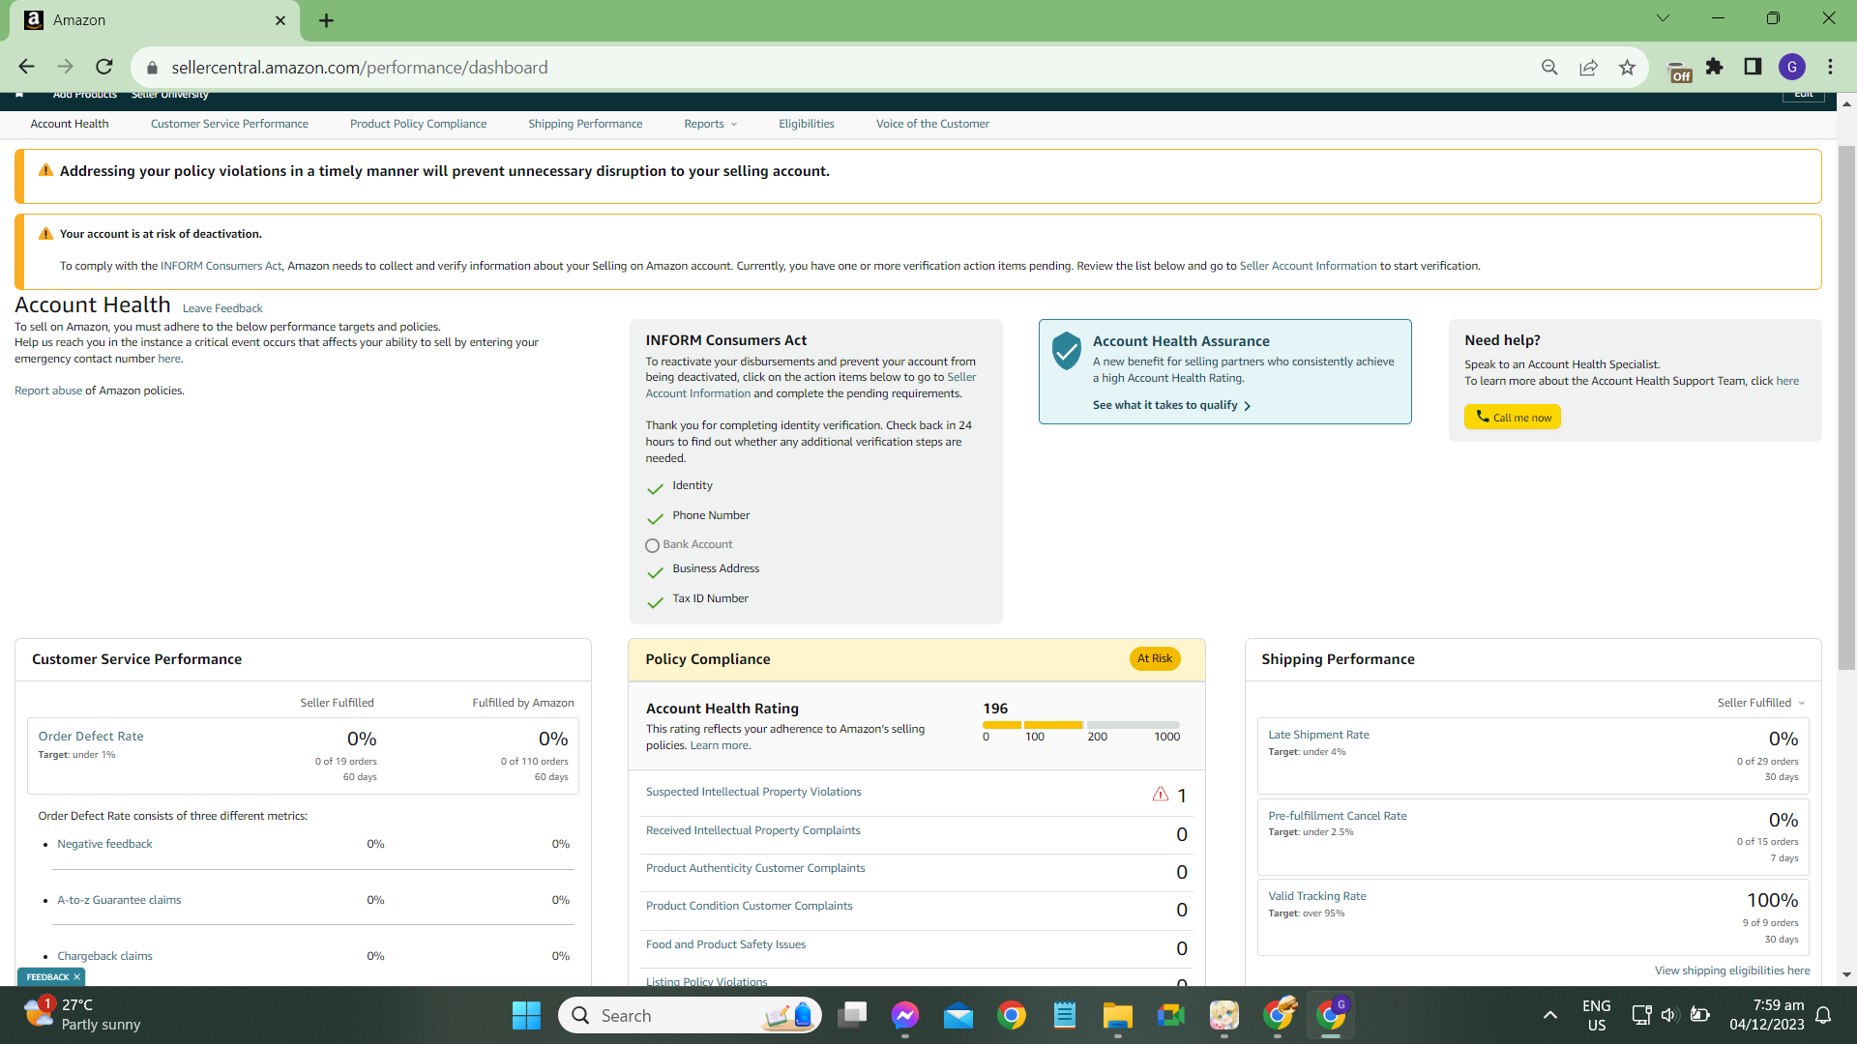The width and height of the screenshot is (1857, 1044).
Task: Open the Report abuse link
Action: click(x=48, y=391)
